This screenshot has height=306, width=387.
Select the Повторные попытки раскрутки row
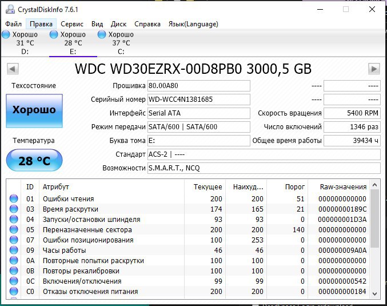point(188,260)
